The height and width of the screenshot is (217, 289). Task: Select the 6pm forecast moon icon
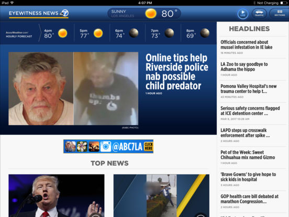(134, 33)
